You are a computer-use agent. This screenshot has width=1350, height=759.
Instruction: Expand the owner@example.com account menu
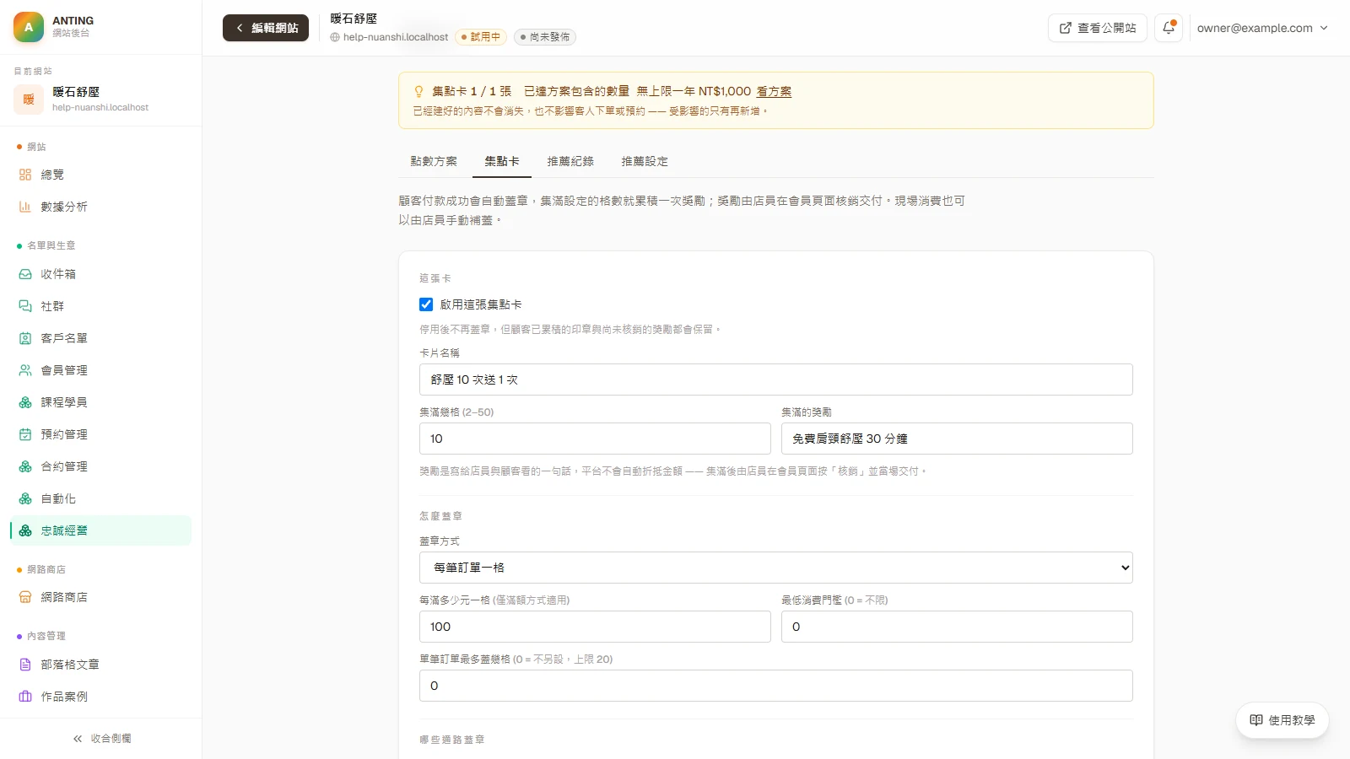(1262, 28)
